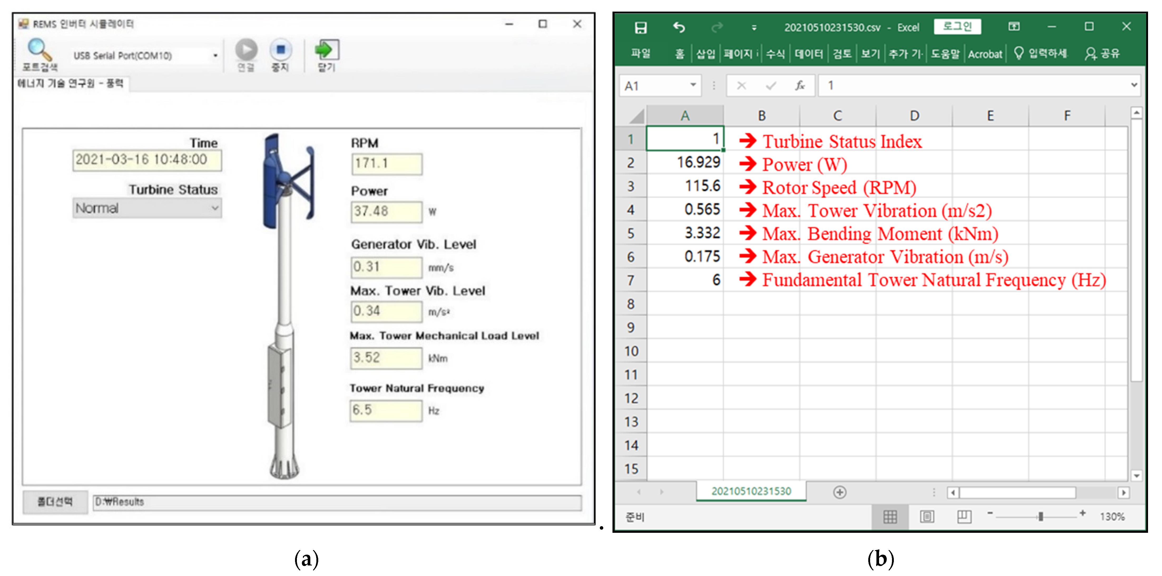Open the 데이터 ribbon tab

point(808,54)
